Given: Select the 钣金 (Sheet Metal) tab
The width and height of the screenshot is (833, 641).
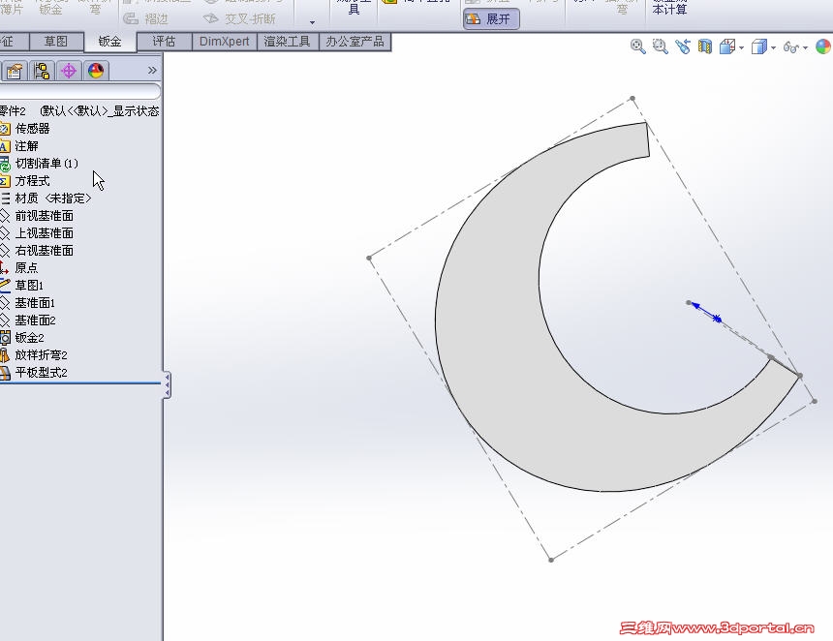Looking at the screenshot, I should pos(110,42).
